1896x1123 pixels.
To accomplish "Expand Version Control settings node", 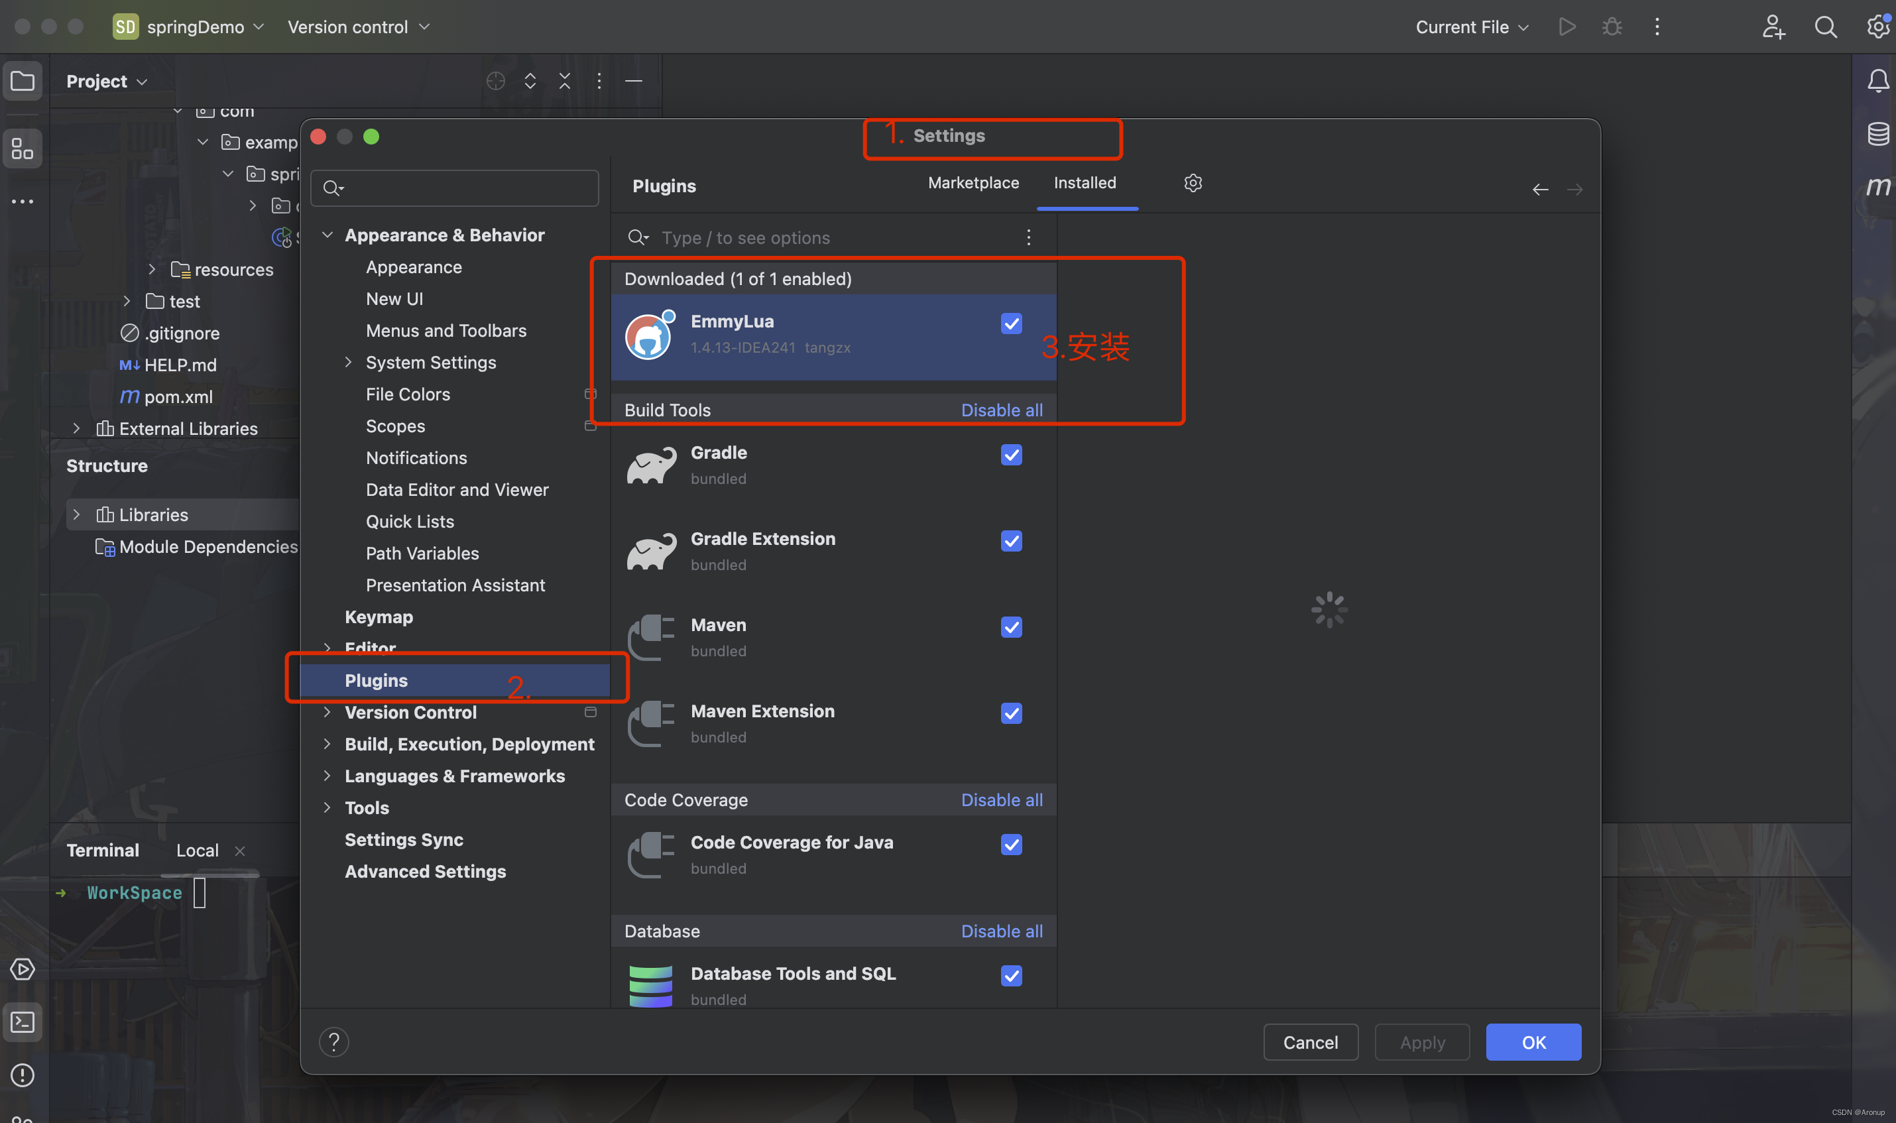I will (327, 712).
